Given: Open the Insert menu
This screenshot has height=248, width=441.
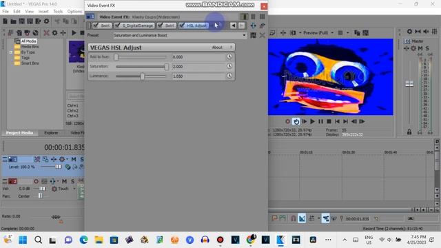Looking at the screenshot, I should pos(43,12).
